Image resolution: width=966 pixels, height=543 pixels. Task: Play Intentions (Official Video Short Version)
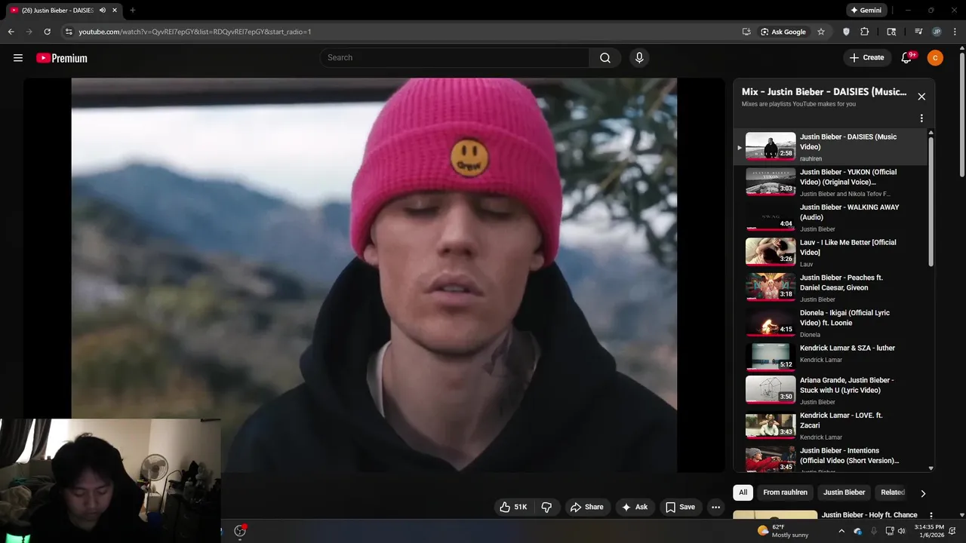click(830, 459)
